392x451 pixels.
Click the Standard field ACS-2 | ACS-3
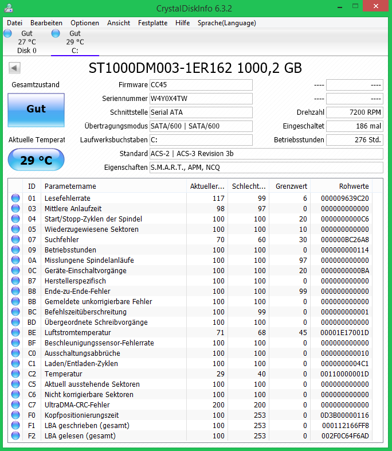(266, 154)
